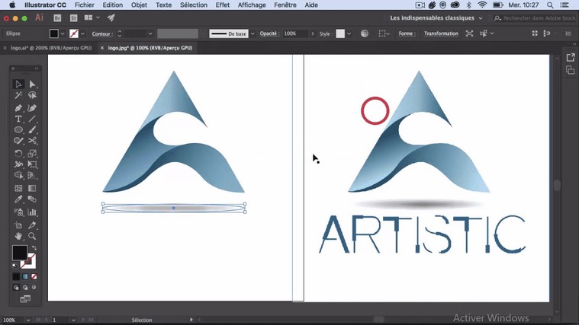The width and height of the screenshot is (579, 325).
Task: Click the Opacité panel link
Action: [x=269, y=33]
